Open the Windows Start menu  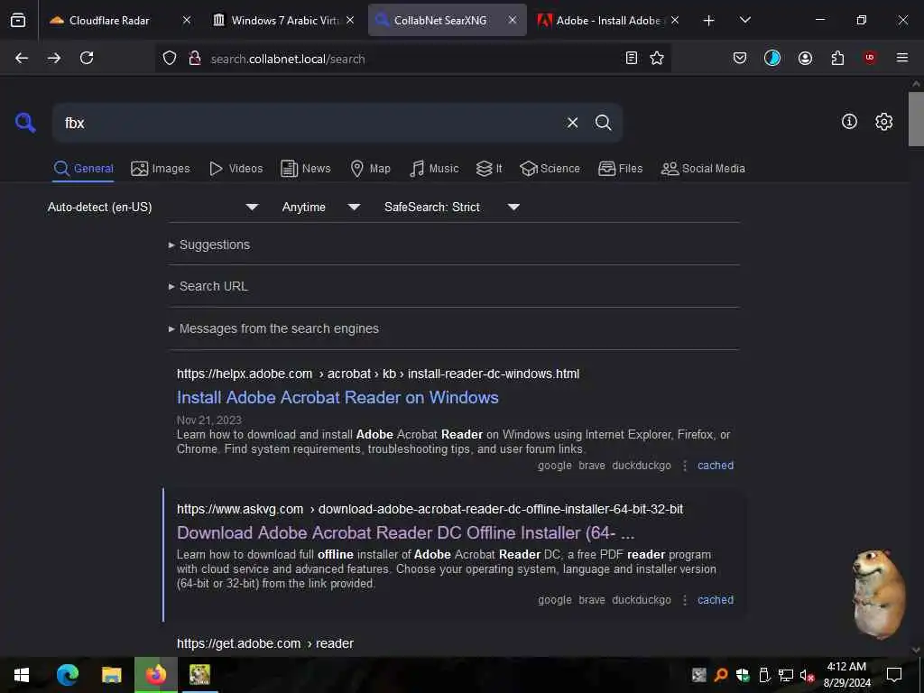pyautogui.click(x=22, y=675)
